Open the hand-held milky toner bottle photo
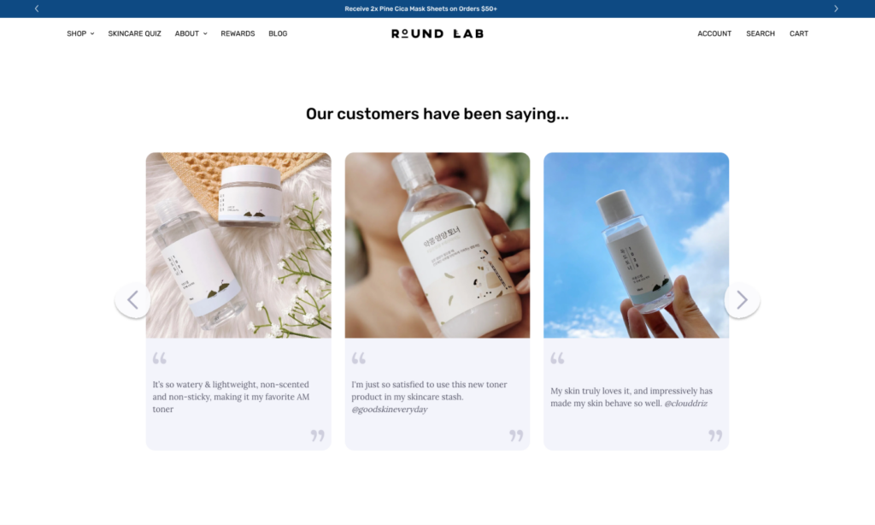The width and height of the screenshot is (875, 525). pos(437,245)
